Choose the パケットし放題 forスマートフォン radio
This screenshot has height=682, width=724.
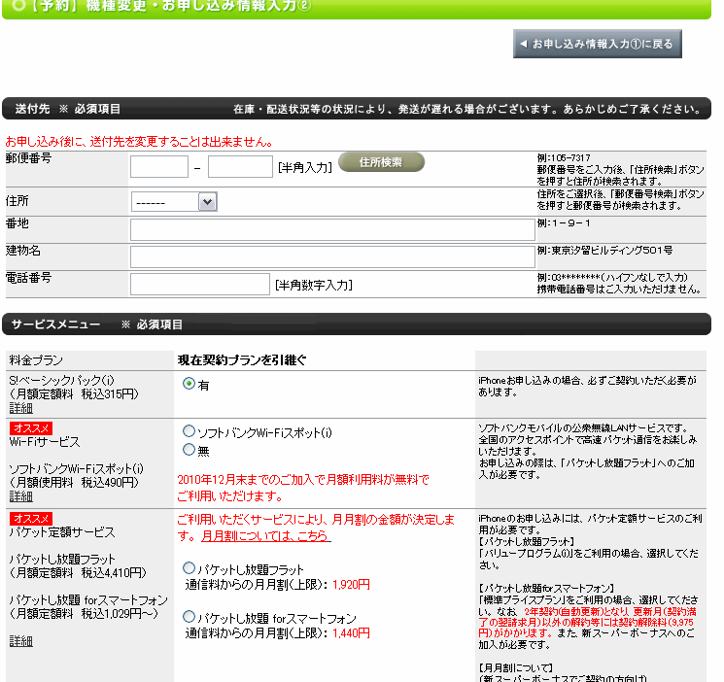[189, 616]
